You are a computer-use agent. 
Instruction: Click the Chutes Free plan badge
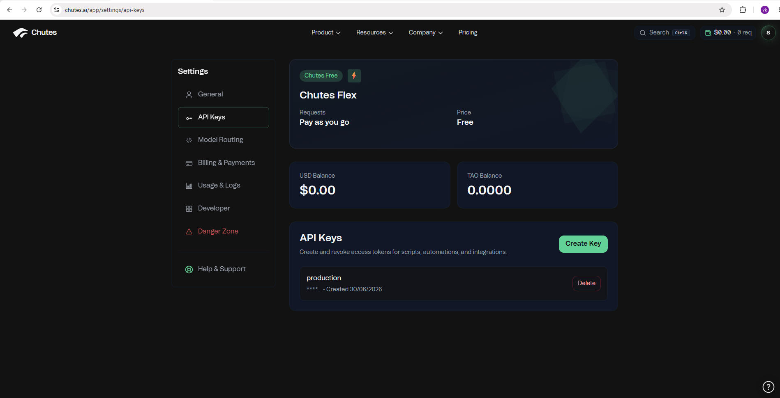pyautogui.click(x=321, y=75)
